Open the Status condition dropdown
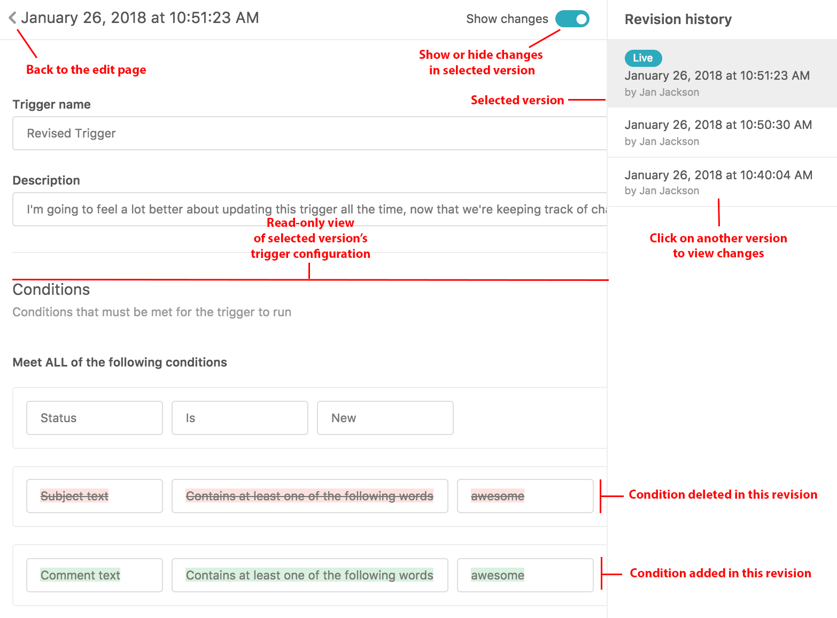The image size is (837, 618). [94, 418]
